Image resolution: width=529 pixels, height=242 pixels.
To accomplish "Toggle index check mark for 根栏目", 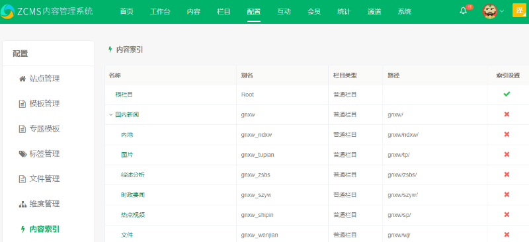I will pyautogui.click(x=507, y=94).
